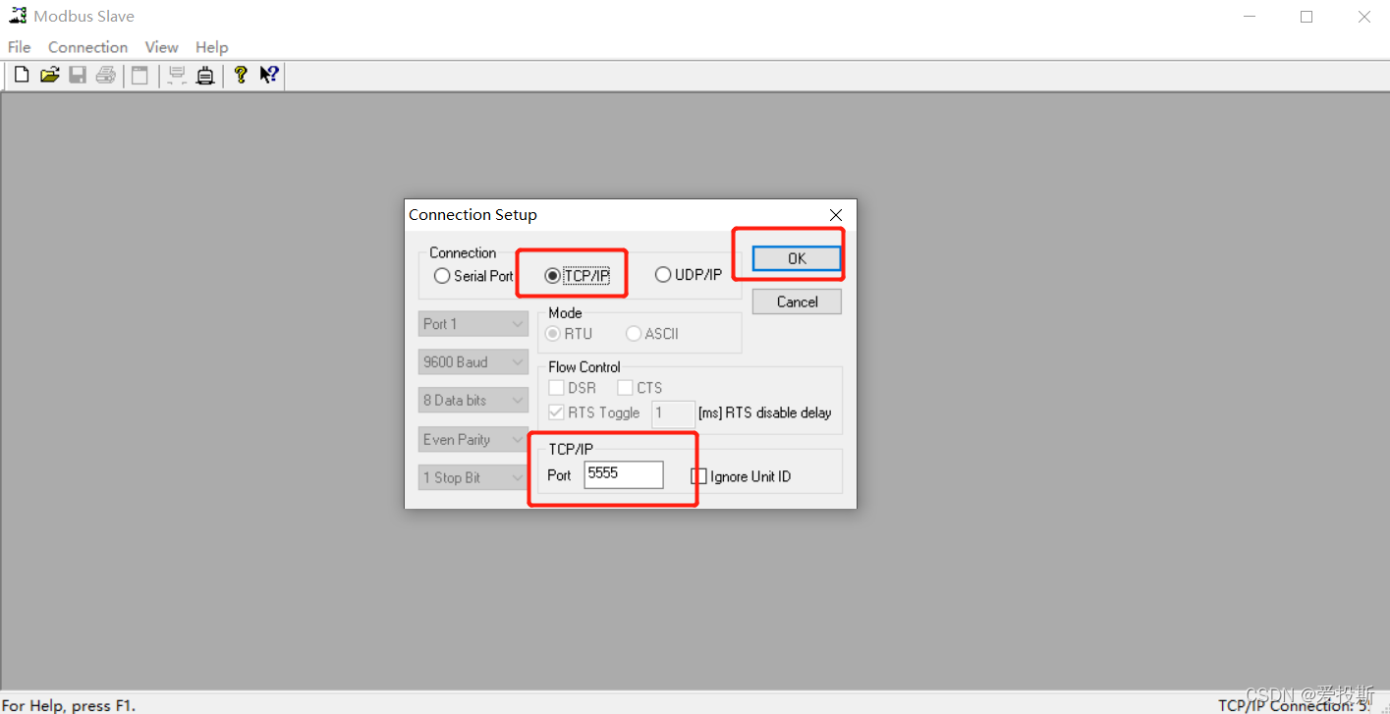
Task: Click the New document toolbar icon
Action: [x=22, y=75]
